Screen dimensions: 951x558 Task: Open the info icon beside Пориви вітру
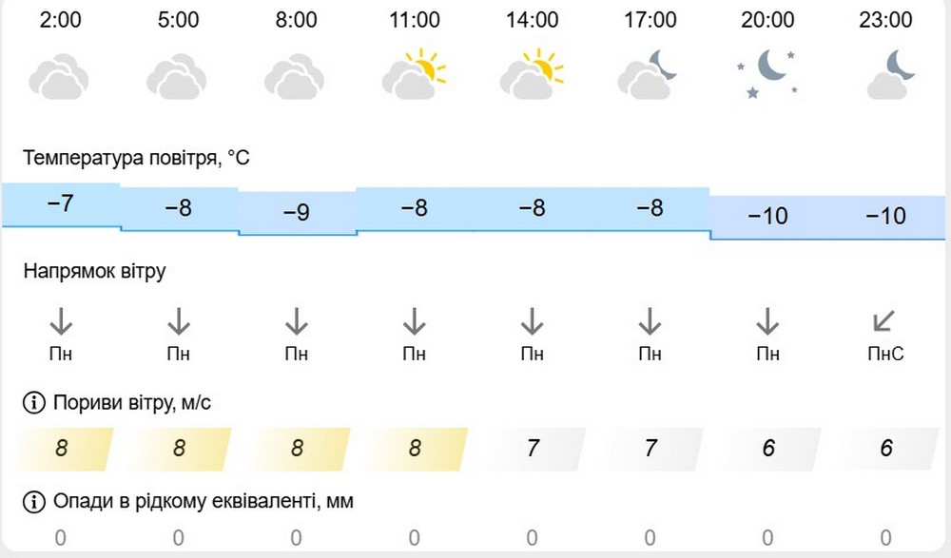coord(32,403)
